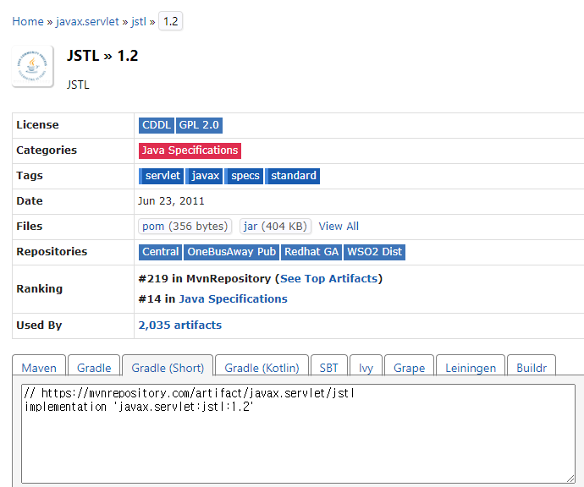The height and width of the screenshot is (487, 584).
Task: Click inside the dependency snippet text area
Action: (x=298, y=434)
